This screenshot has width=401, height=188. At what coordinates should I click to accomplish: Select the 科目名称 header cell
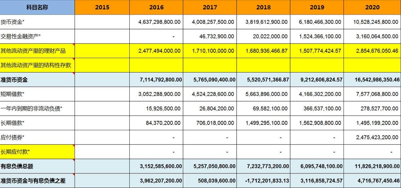[37, 7]
